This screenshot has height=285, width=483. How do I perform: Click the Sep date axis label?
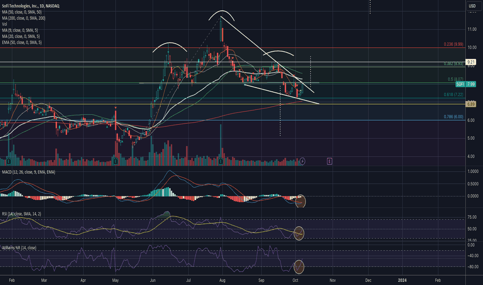(x=261, y=280)
